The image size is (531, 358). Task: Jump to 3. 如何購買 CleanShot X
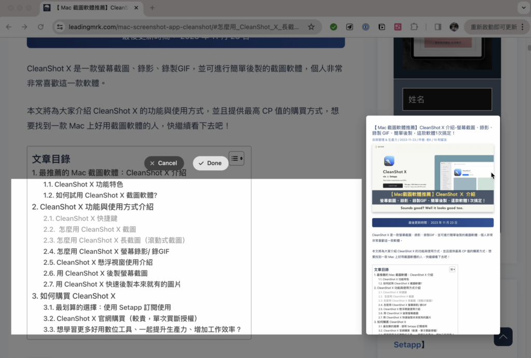74,296
